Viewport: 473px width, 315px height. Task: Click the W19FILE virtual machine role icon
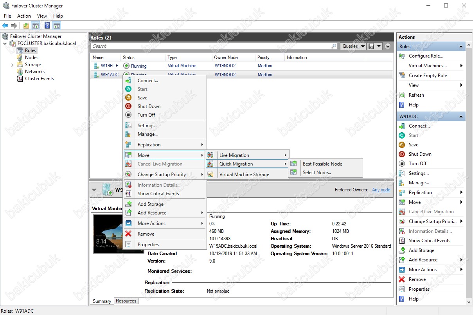point(96,66)
